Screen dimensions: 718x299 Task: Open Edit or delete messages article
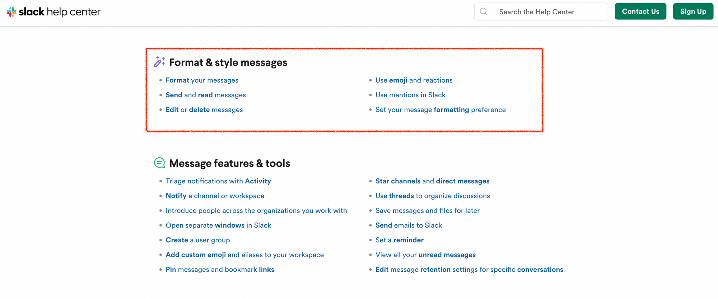(x=204, y=109)
